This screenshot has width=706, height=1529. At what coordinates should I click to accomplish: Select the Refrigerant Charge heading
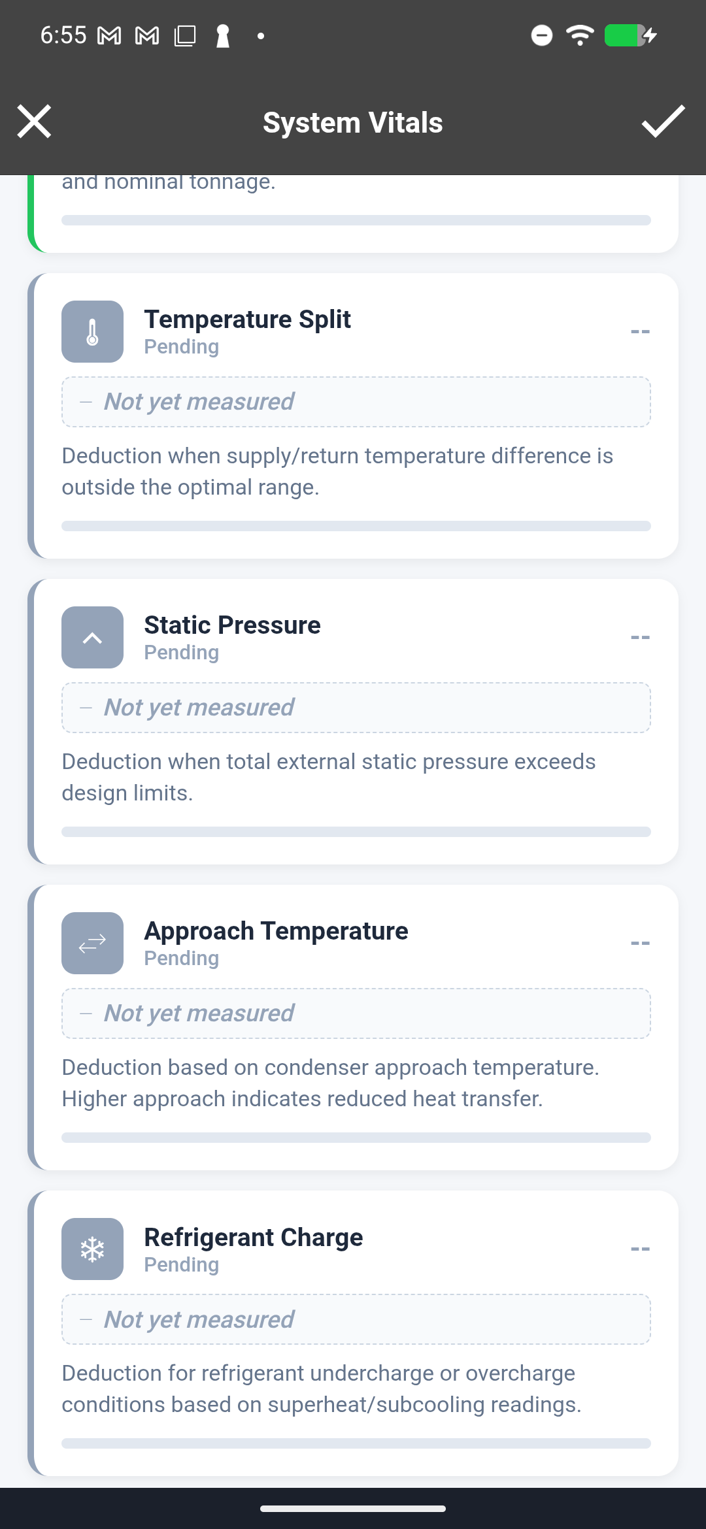point(253,1238)
